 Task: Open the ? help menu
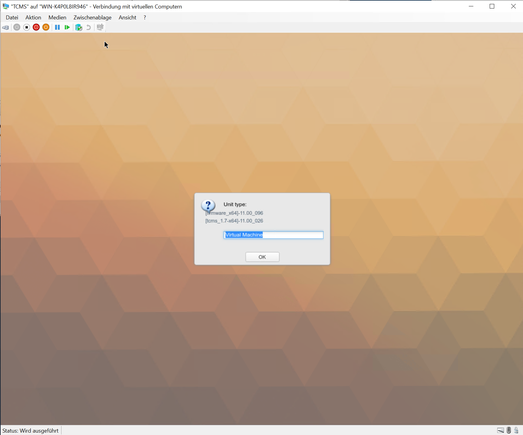pyautogui.click(x=145, y=18)
